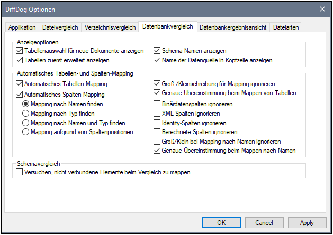The image size is (333, 235).
Task: Click the Apply button
Action: point(307,222)
